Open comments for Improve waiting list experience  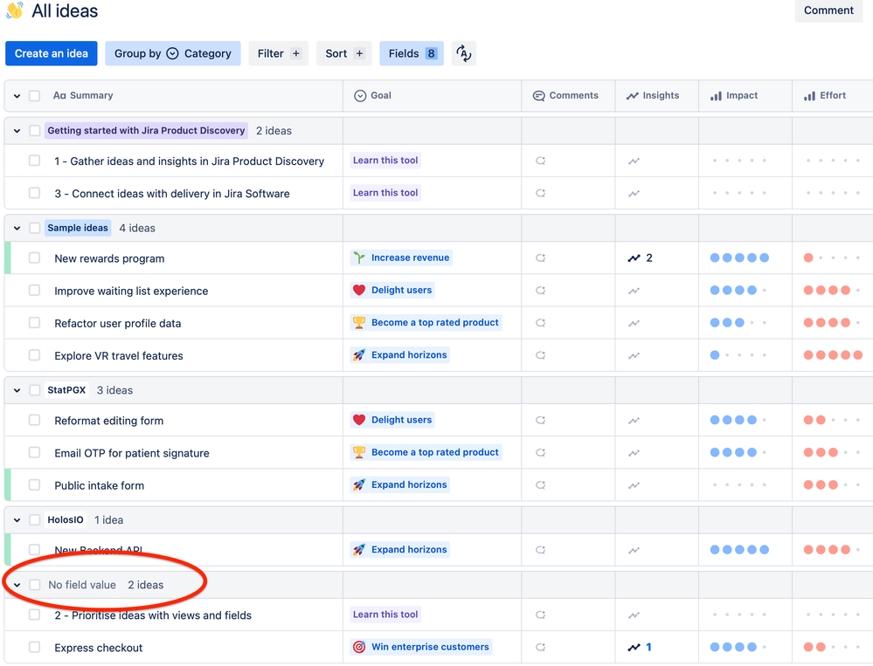click(x=540, y=290)
